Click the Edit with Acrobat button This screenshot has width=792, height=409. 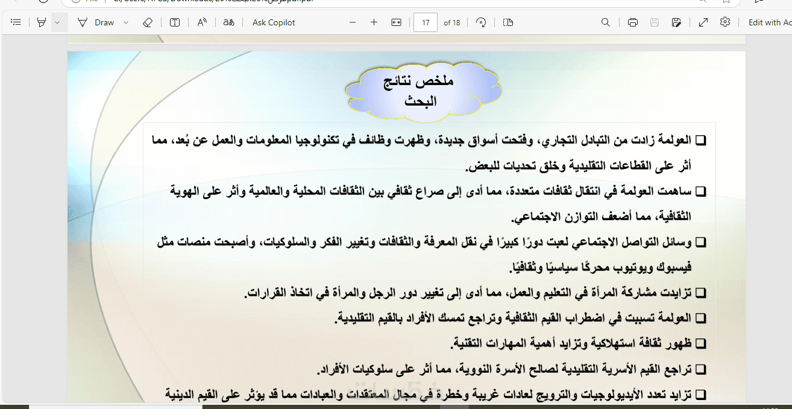click(x=770, y=22)
